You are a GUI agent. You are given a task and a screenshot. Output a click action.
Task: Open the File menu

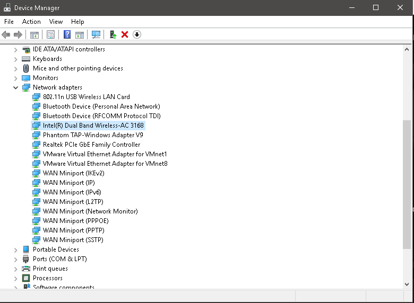[x=9, y=22]
